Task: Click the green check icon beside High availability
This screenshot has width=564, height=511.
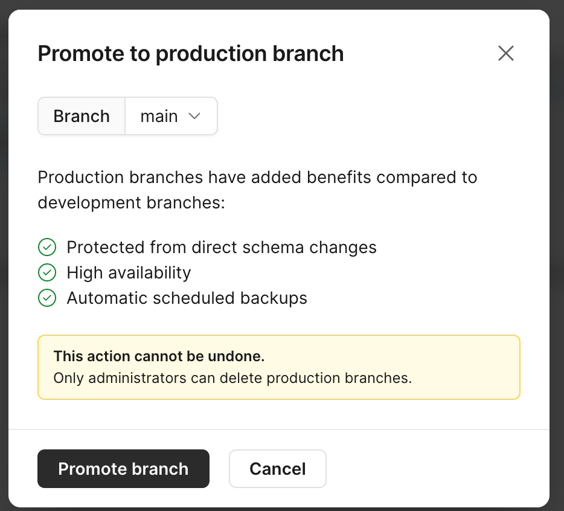Action: [47, 272]
